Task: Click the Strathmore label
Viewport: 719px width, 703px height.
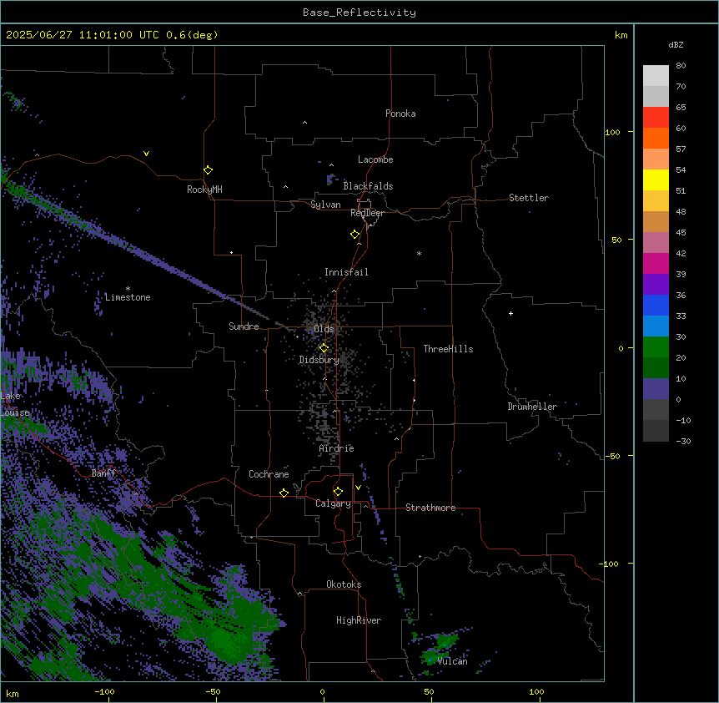Action: tap(430, 508)
